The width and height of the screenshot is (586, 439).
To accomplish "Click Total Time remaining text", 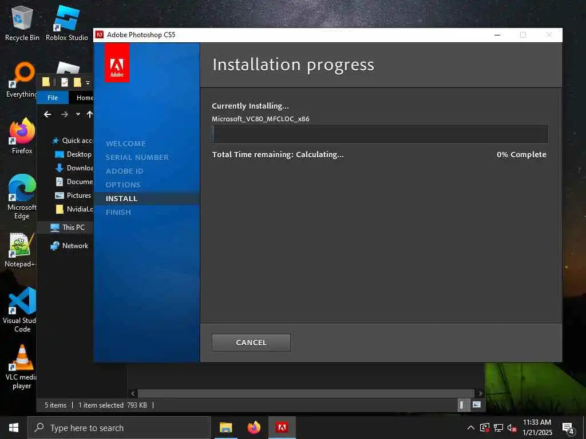I will [x=278, y=154].
